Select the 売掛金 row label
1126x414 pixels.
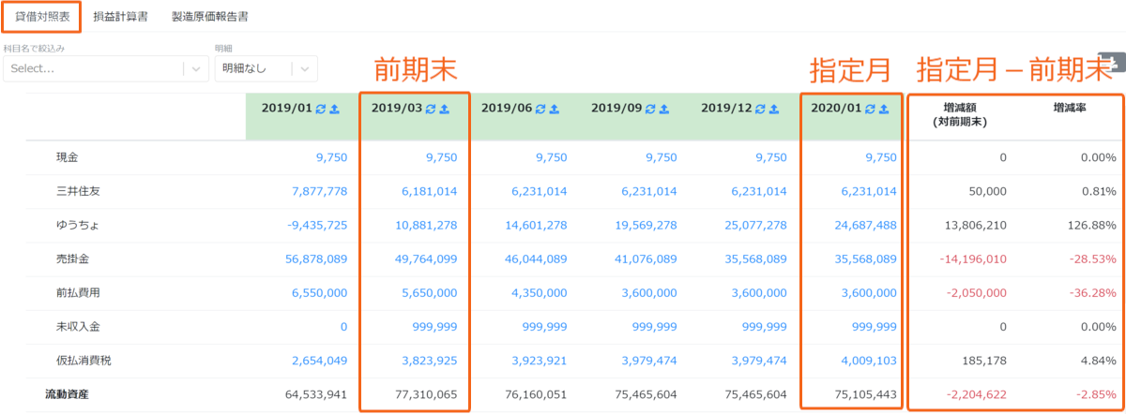pyautogui.click(x=73, y=259)
